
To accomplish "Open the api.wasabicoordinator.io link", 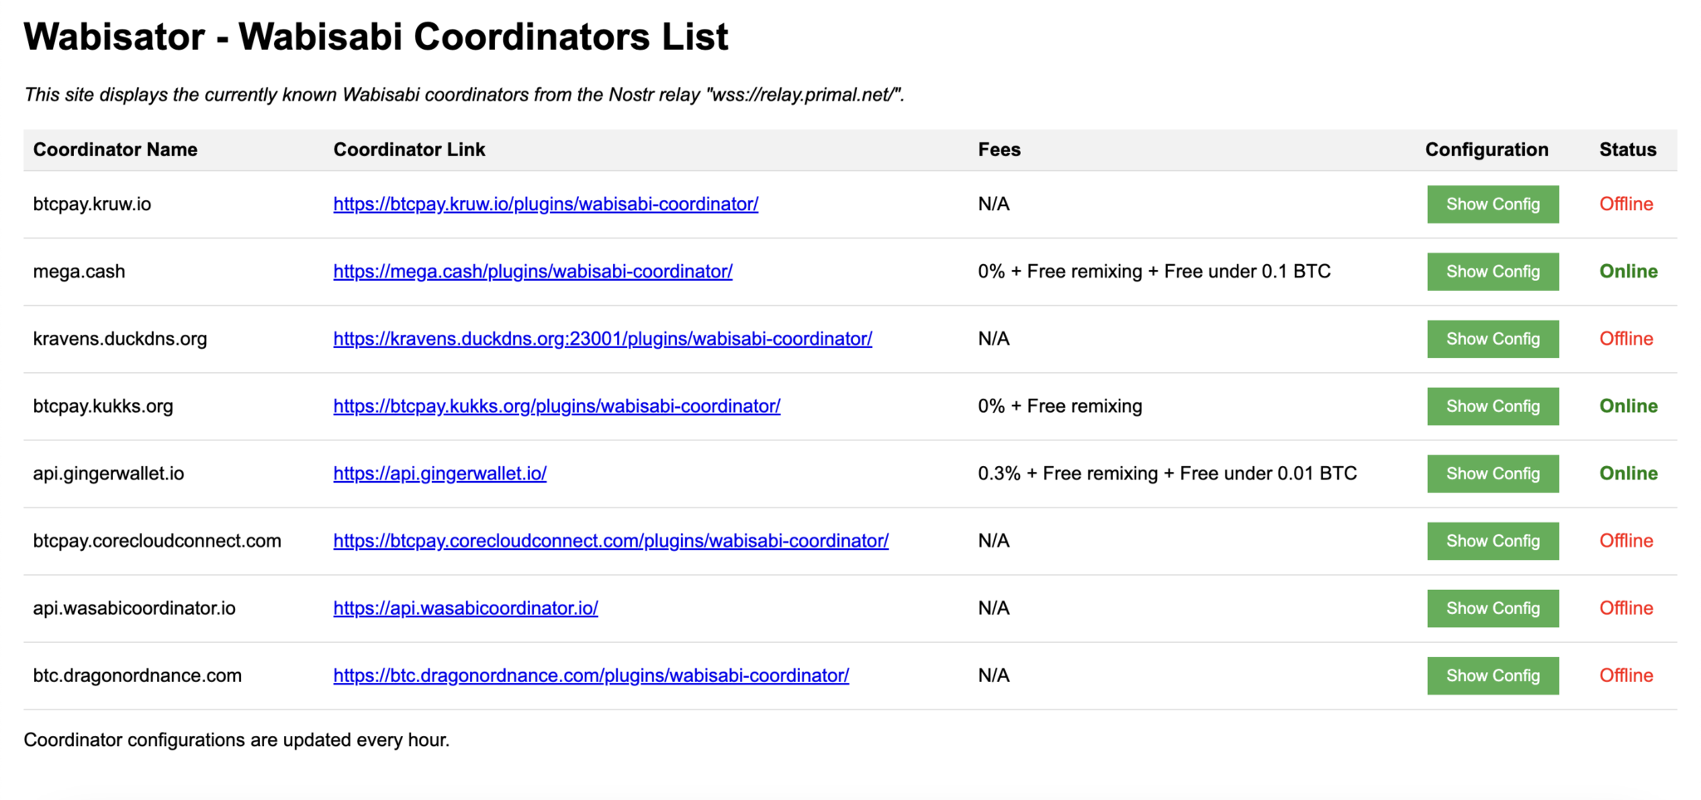I will click(x=465, y=607).
